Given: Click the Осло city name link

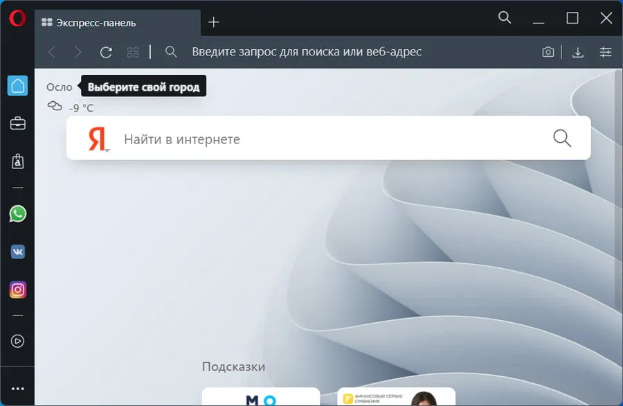Looking at the screenshot, I should coord(59,87).
